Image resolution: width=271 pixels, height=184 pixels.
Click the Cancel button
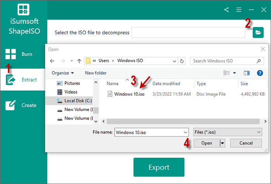tap(246, 143)
